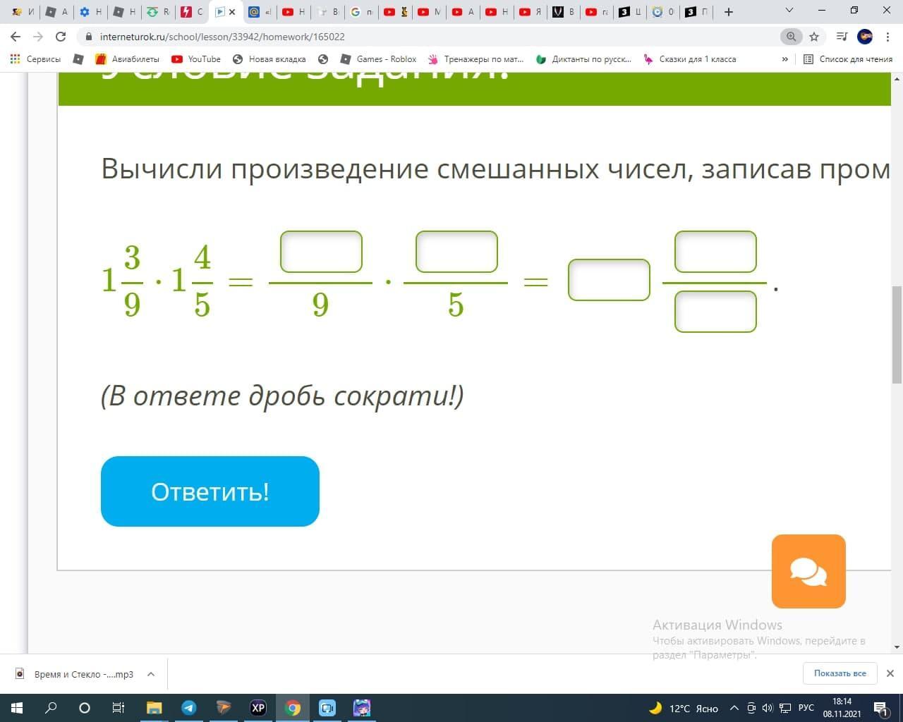Open File Explorer from the taskbar
This screenshot has height=722, width=903.
pyautogui.click(x=154, y=708)
